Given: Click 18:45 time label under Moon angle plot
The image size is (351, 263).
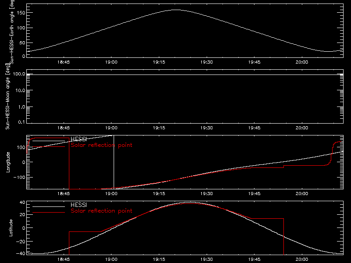Looking at the screenshot, I should pos(64,128).
